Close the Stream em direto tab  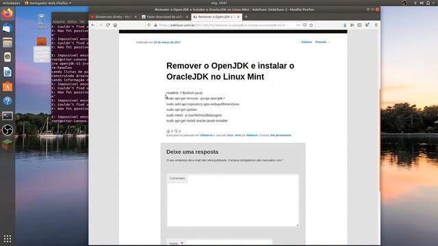(x=136, y=17)
